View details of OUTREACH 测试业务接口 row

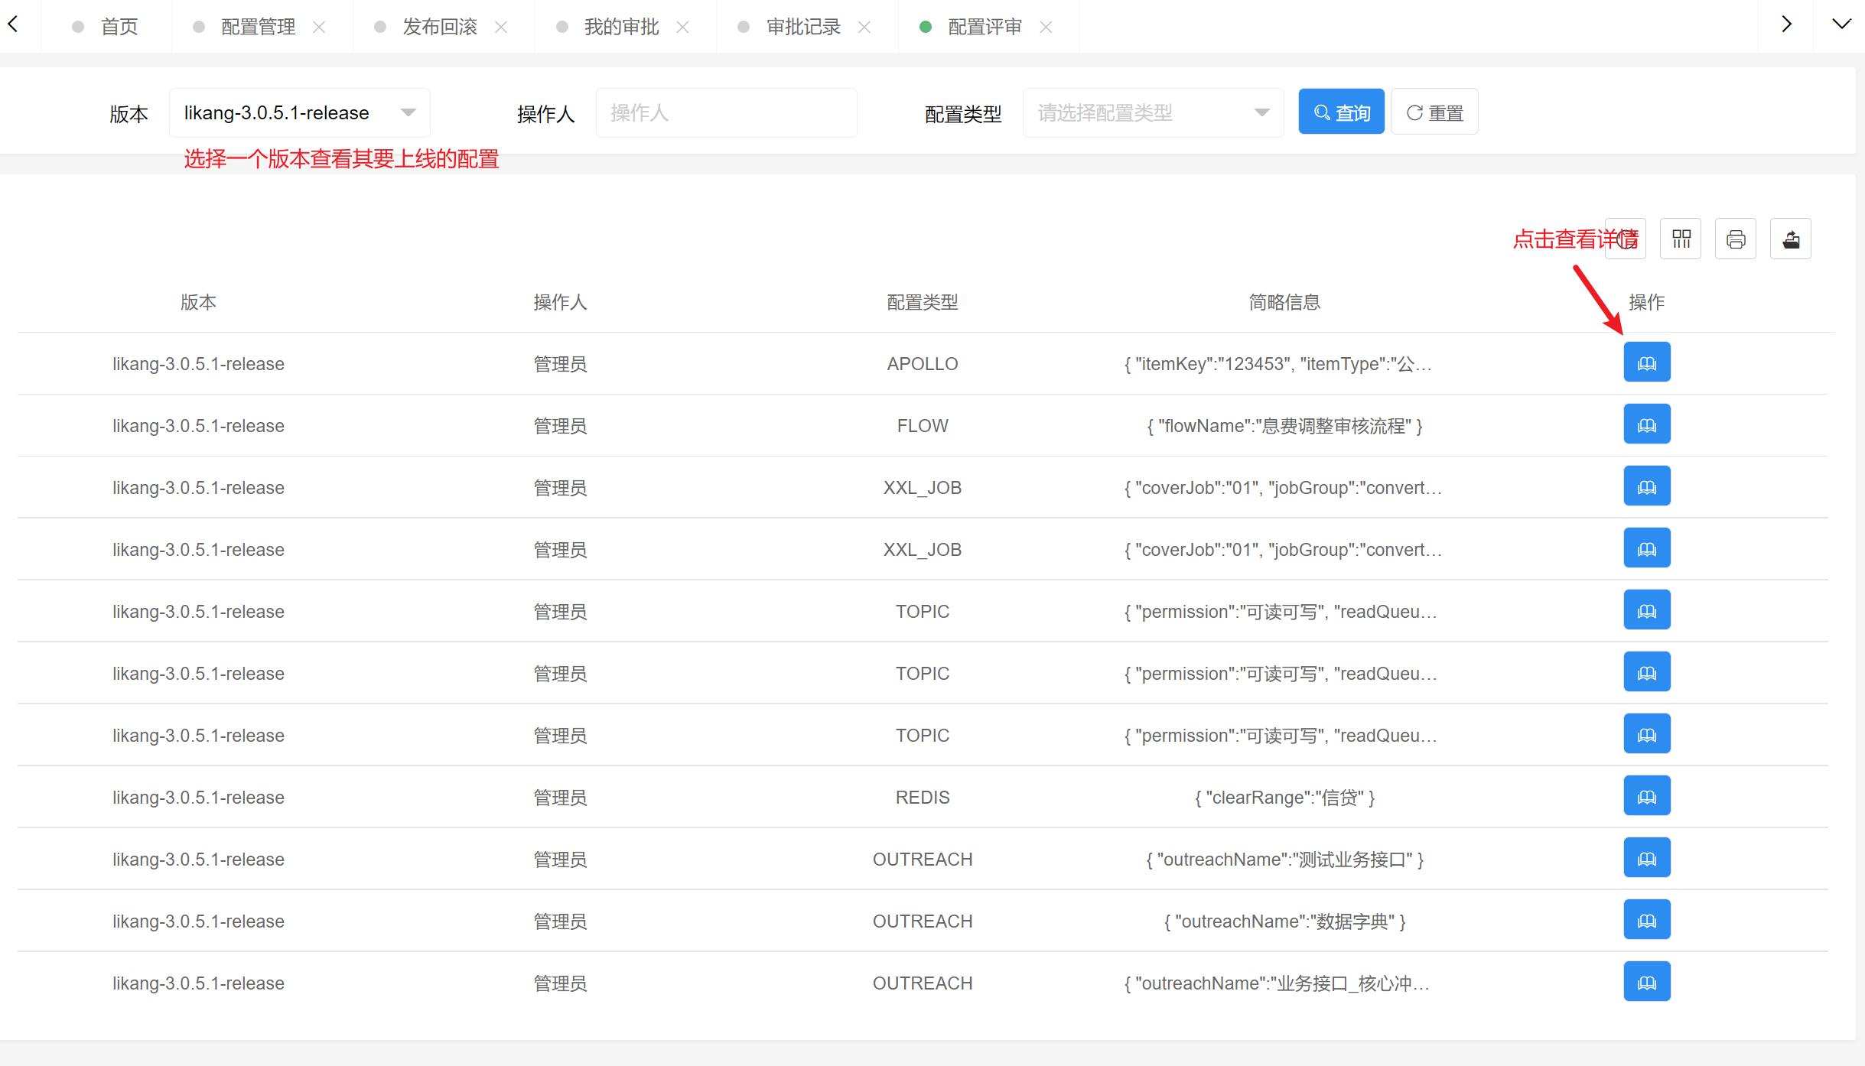[x=1646, y=858]
